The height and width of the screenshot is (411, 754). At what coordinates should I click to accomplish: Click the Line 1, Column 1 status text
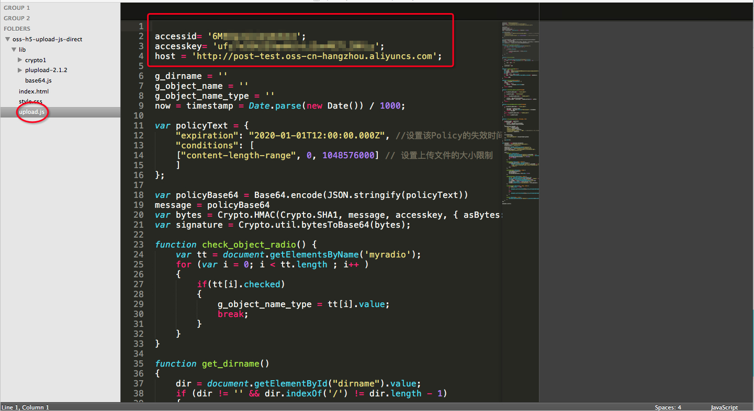[26, 407]
